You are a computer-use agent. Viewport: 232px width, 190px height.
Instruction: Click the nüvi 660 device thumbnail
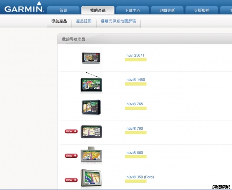[x=91, y=155]
